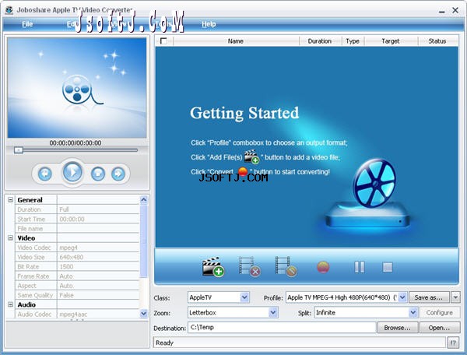Select the Bit Rate value 1500
This screenshot has height=355, width=467.
[98, 266]
